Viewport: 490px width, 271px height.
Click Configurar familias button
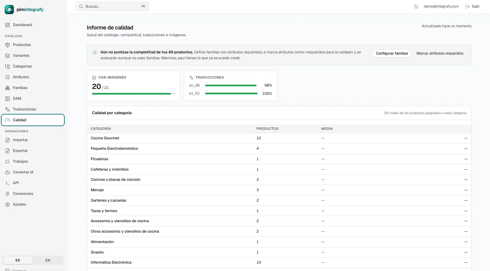pos(392,53)
